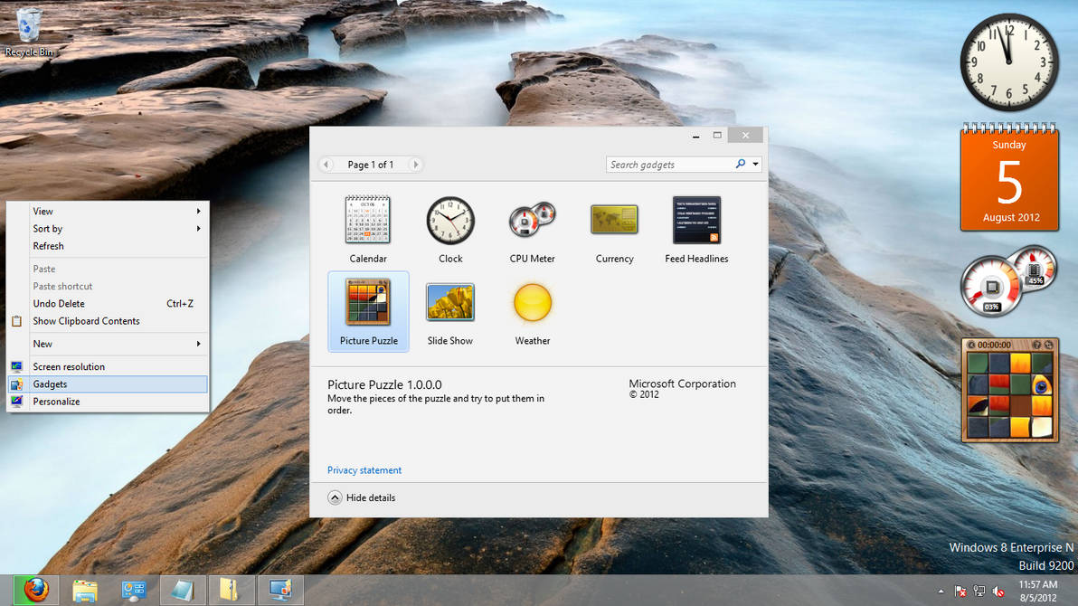Image resolution: width=1078 pixels, height=606 pixels.
Task: Click the puzzle gadget timer pause icon
Action: 971,345
